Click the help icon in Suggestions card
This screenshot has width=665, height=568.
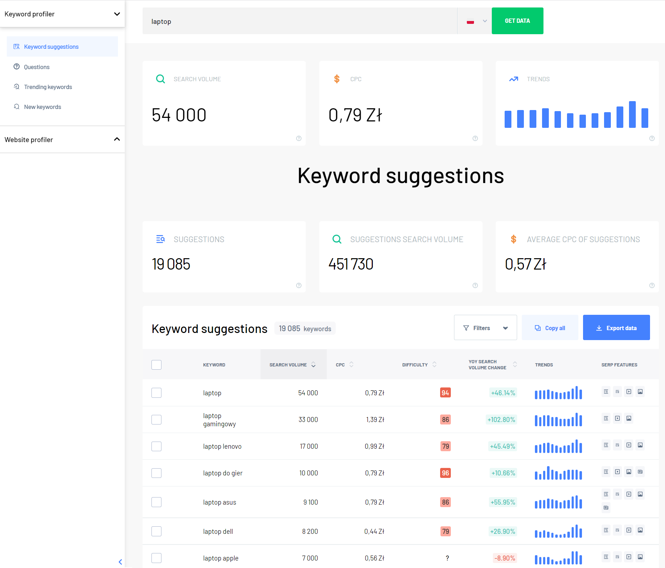point(299,286)
